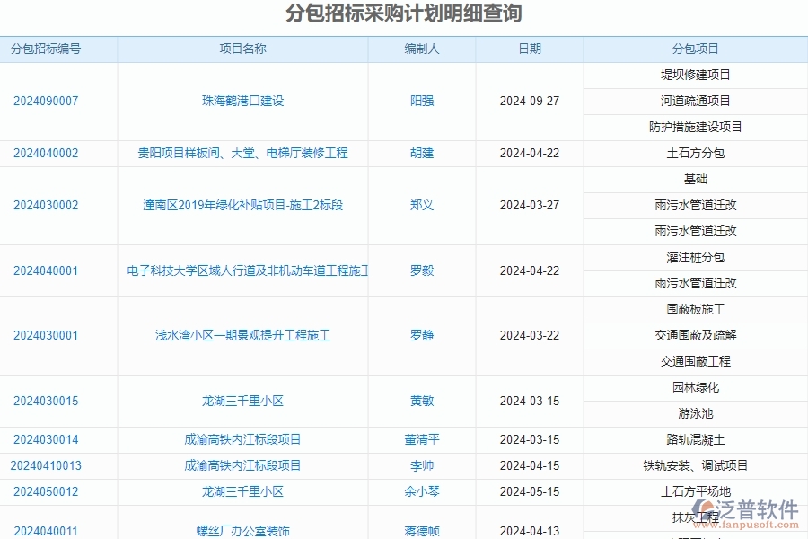Click column header 编制人
The height and width of the screenshot is (539, 808).
pos(421,49)
